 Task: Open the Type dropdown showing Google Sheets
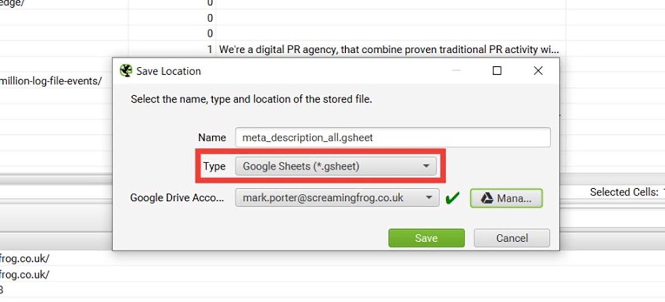tap(336, 166)
